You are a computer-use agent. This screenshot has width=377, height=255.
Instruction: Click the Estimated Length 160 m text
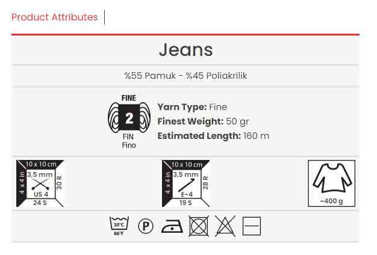click(213, 136)
